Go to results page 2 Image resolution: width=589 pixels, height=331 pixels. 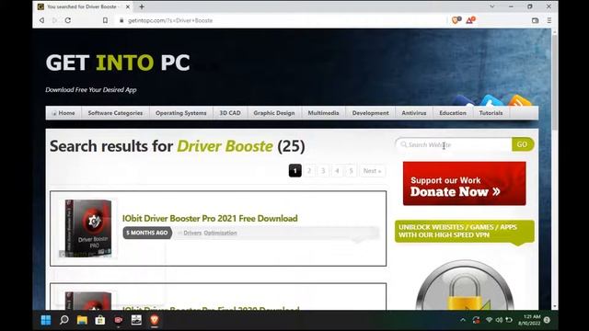(x=309, y=171)
